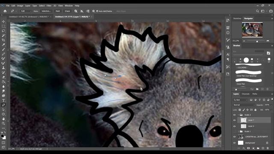Select the Path Selection tool
This screenshot has height=154, width=274.
[3, 110]
